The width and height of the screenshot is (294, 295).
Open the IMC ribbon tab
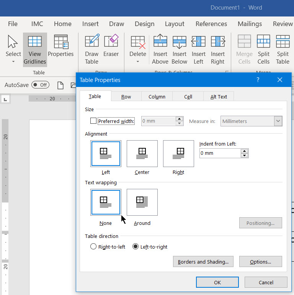pyautogui.click(x=37, y=24)
